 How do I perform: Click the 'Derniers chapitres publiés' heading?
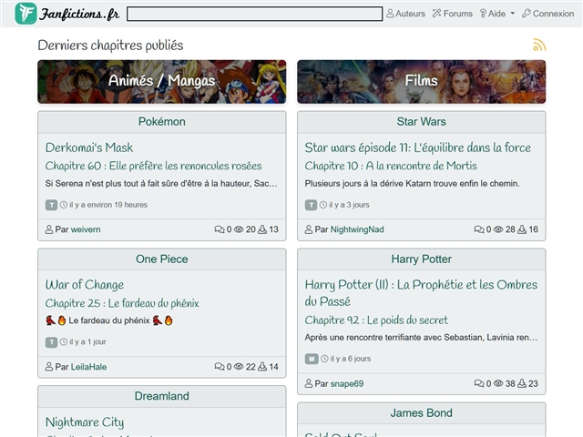coord(110,46)
